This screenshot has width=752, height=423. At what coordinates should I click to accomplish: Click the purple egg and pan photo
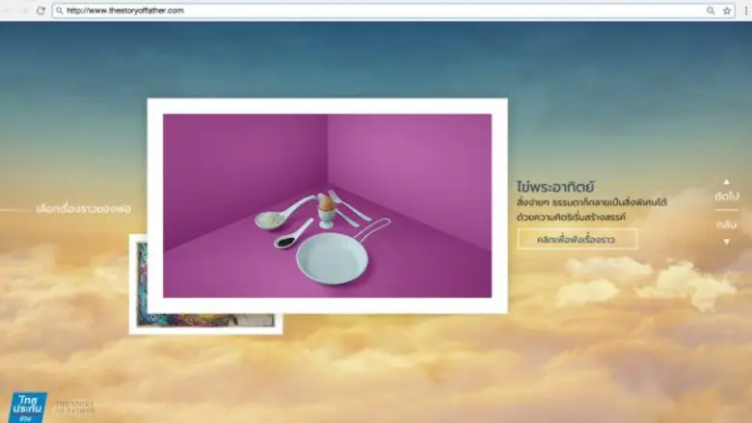tap(327, 205)
